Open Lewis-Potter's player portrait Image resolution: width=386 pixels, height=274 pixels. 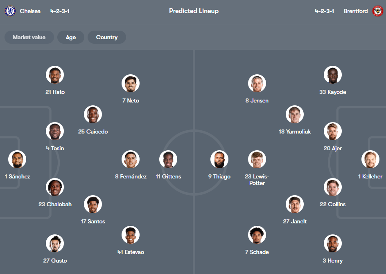[x=257, y=159]
